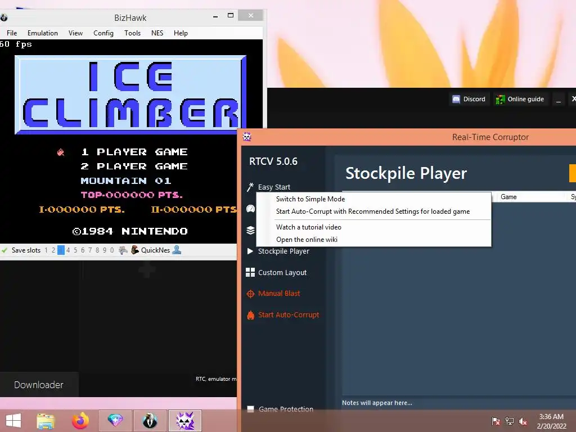Click the blue user icon beside QuickNes
This screenshot has width=576, height=432.
click(177, 250)
